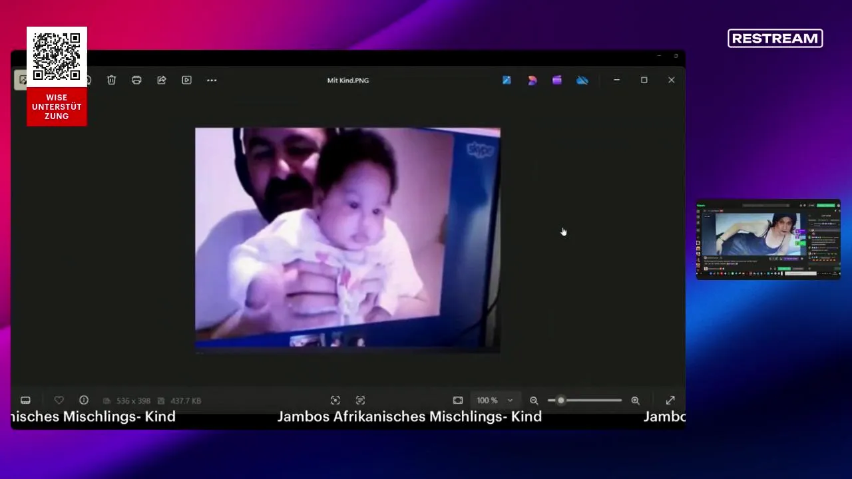This screenshot has height=479, width=852.
Task: Open the blue Paint edit app icon
Action: 507,80
